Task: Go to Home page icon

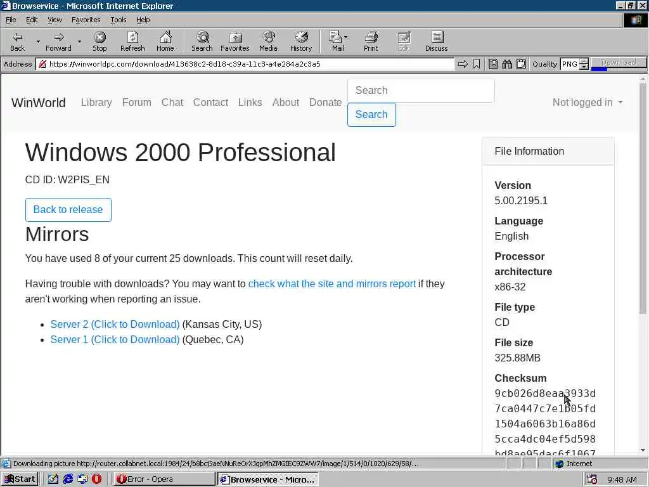Action: pos(165,41)
